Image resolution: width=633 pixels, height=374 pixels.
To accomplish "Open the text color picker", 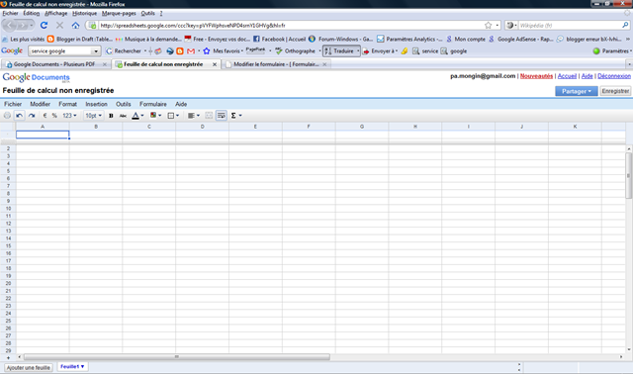I will pos(137,116).
